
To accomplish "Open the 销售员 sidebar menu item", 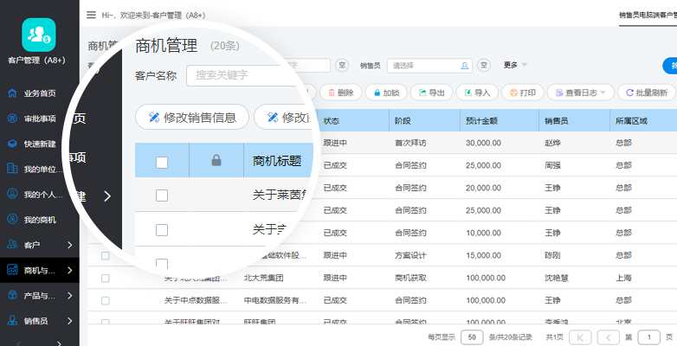I will point(40,320).
